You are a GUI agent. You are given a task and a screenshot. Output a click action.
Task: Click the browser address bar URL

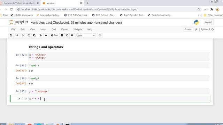[79, 9]
